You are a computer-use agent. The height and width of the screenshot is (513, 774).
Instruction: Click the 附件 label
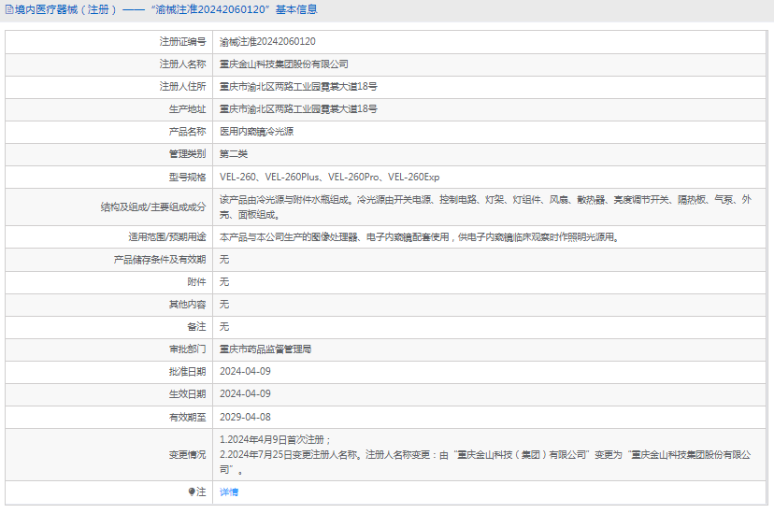click(x=197, y=281)
